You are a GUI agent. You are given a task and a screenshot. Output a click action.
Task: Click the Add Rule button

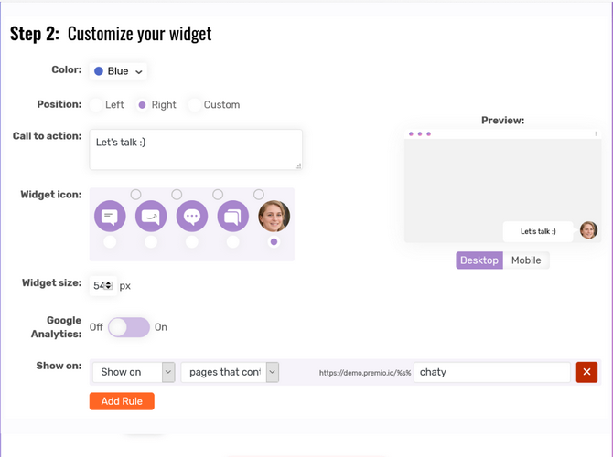coord(122,401)
